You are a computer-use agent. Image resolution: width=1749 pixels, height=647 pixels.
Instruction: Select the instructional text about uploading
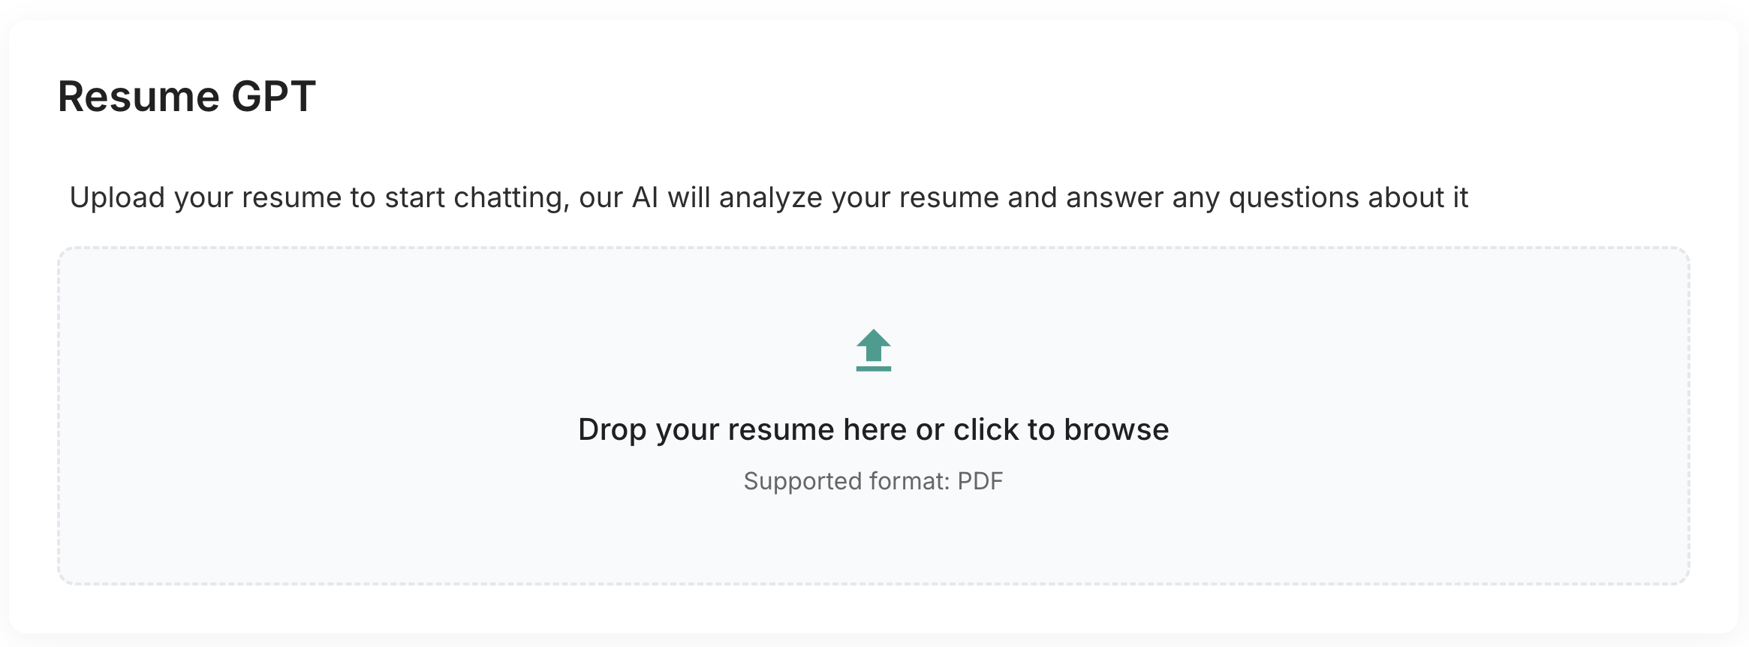(769, 197)
